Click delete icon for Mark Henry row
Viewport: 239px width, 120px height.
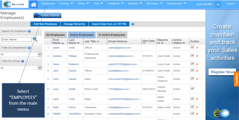(197, 107)
